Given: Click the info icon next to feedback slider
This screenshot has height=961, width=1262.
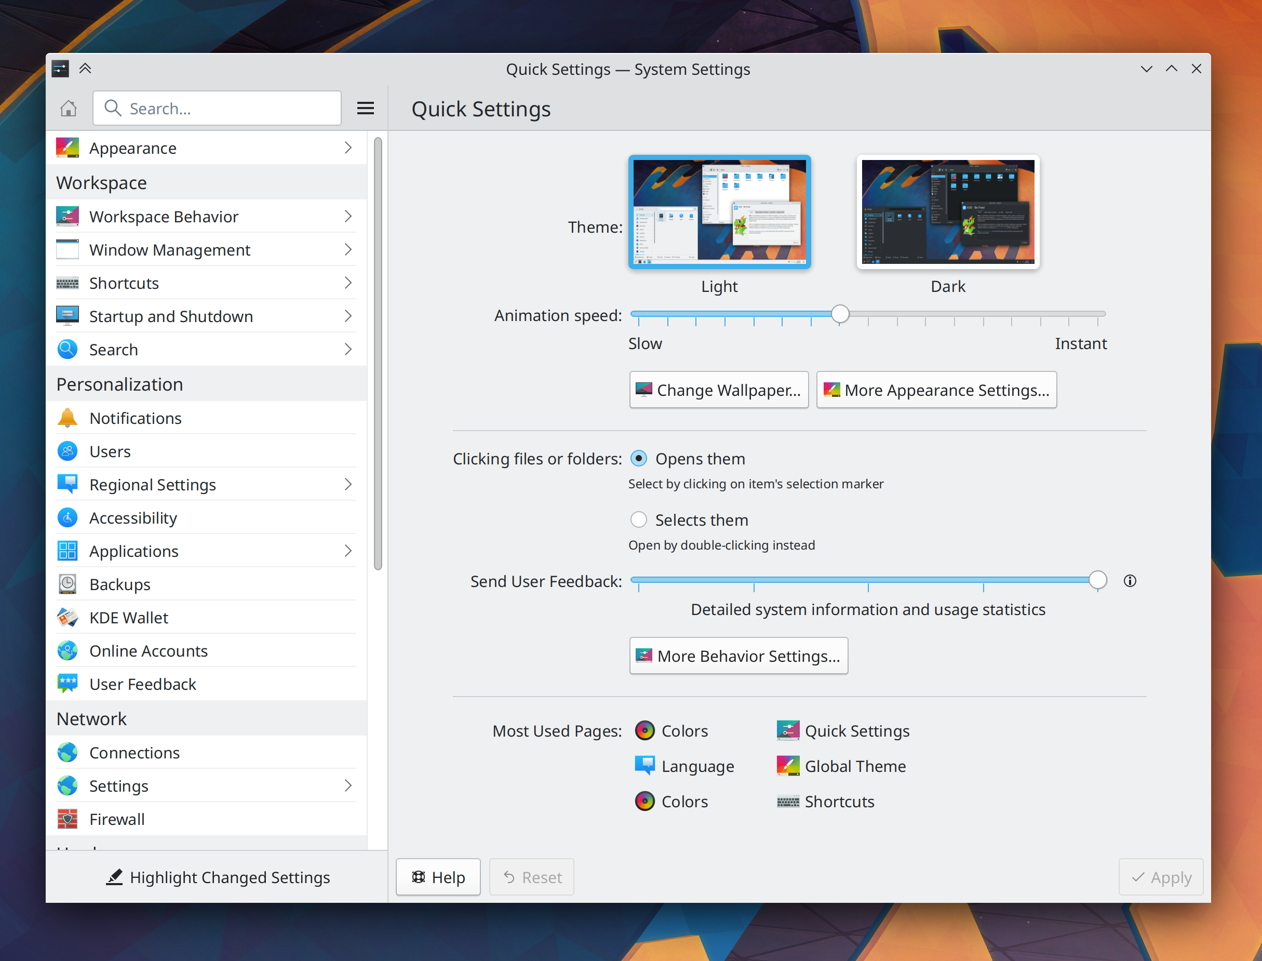Looking at the screenshot, I should point(1130,581).
